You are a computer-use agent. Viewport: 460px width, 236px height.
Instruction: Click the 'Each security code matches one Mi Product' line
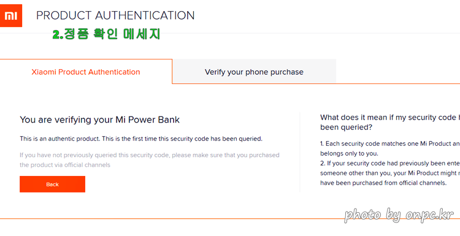click(x=390, y=143)
